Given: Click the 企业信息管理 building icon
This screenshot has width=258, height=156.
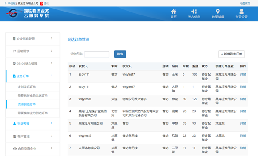Looking at the screenshot, I should click(x=14, y=39).
